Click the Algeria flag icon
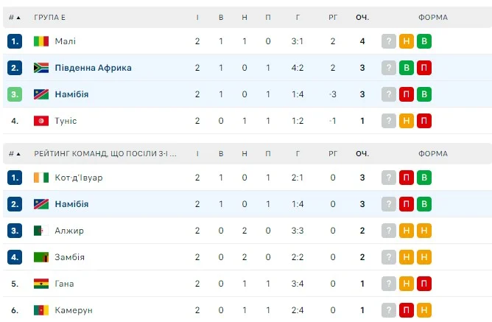This screenshot has height=322, width=492. [x=41, y=231]
